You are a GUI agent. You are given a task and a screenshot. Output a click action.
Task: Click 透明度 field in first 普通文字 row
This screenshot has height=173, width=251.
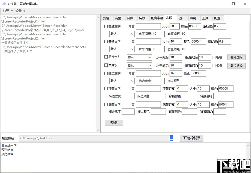click(x=220, y=26)
